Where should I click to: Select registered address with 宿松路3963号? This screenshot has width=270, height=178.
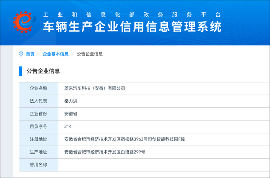point(125,139)
